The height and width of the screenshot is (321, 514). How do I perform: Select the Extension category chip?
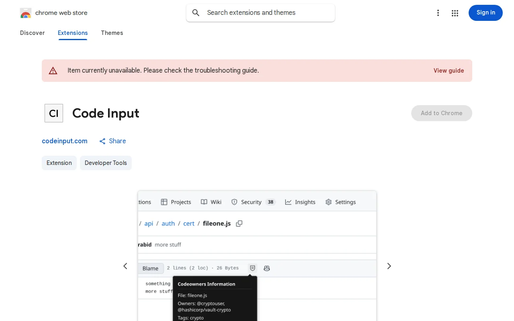tap(59, 163)
